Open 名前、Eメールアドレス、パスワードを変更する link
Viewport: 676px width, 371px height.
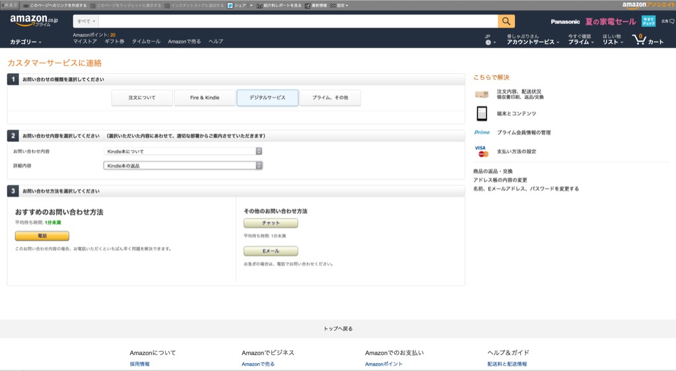coord(526,189)
